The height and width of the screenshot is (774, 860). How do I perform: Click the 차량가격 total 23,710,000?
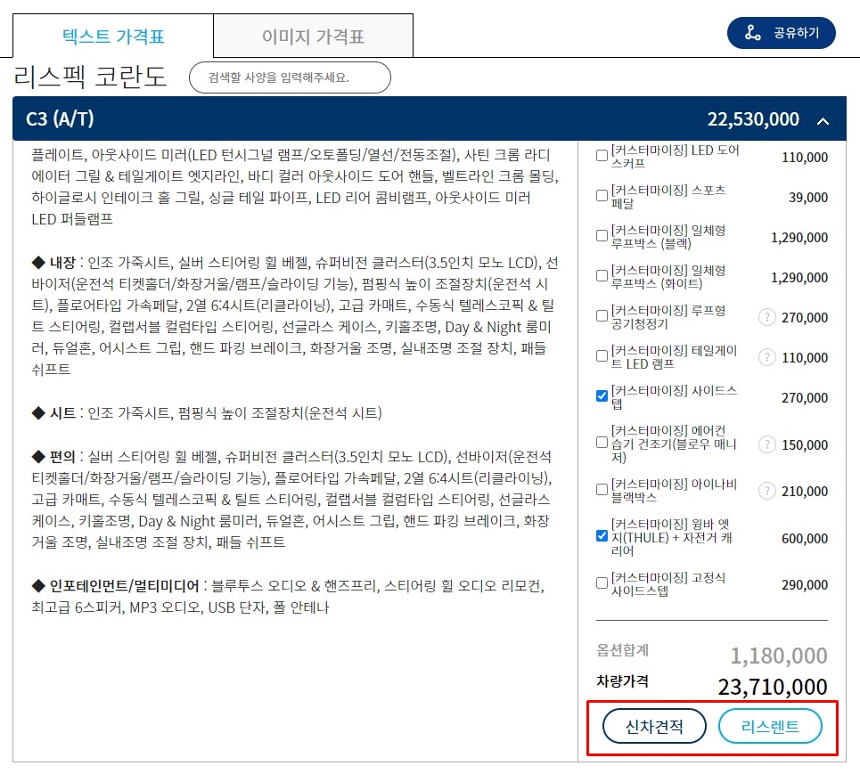coord(773,687)
